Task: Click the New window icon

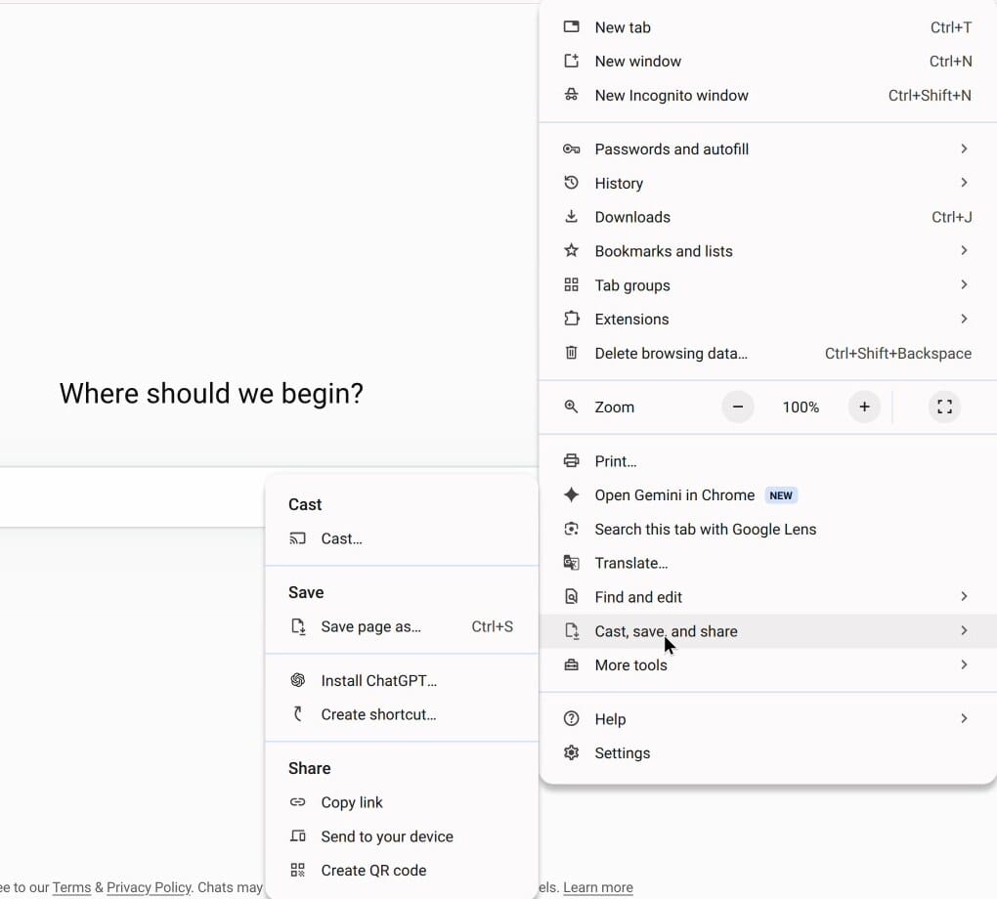Action: 571,61
